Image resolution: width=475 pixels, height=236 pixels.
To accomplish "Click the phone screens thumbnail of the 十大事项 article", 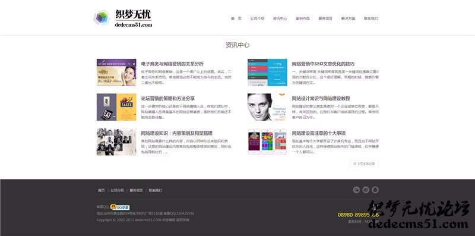I will (x=267, y=141).
